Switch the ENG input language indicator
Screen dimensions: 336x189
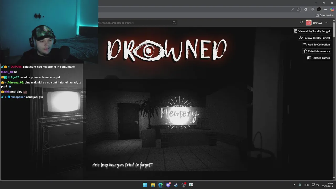[306, 185]
